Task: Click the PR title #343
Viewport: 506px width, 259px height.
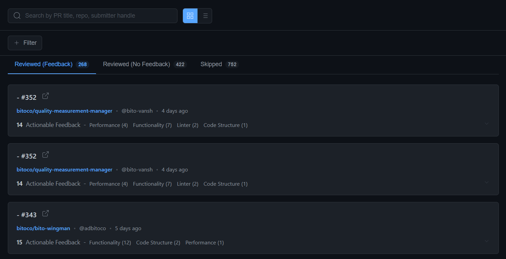Action: 27,215
